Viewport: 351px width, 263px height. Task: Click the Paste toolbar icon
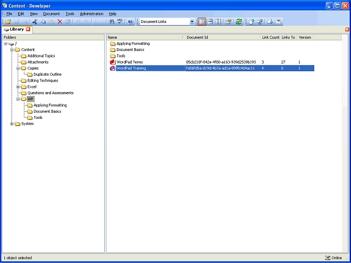tap(51, 22)
